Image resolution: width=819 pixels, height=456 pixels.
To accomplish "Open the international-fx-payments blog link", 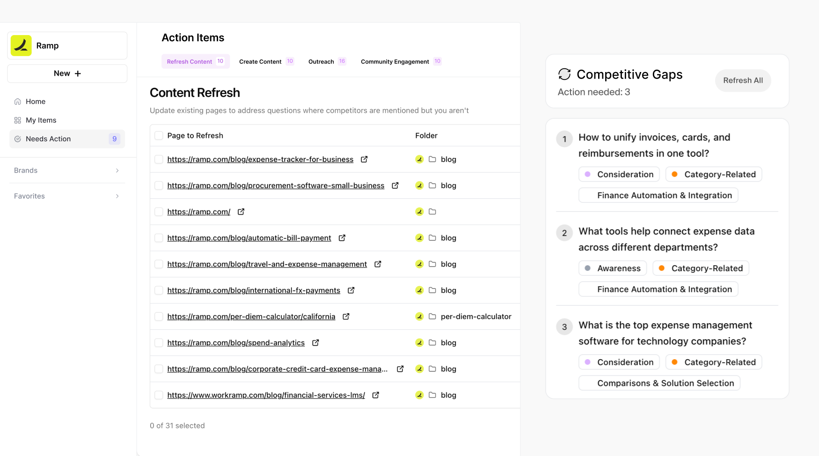I will pos(254,290).
